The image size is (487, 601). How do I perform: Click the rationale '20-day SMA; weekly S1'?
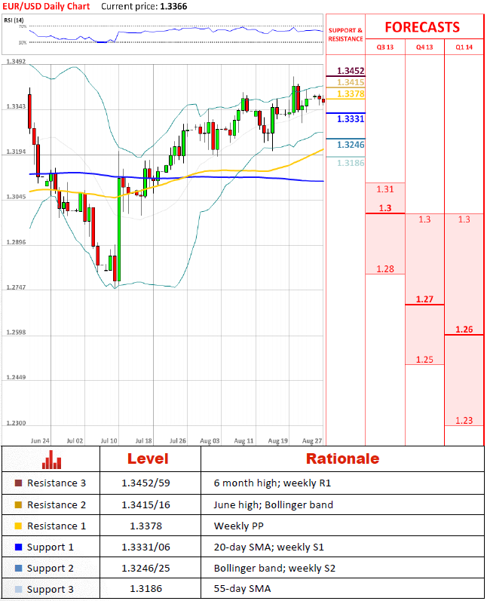coord(268,547)
